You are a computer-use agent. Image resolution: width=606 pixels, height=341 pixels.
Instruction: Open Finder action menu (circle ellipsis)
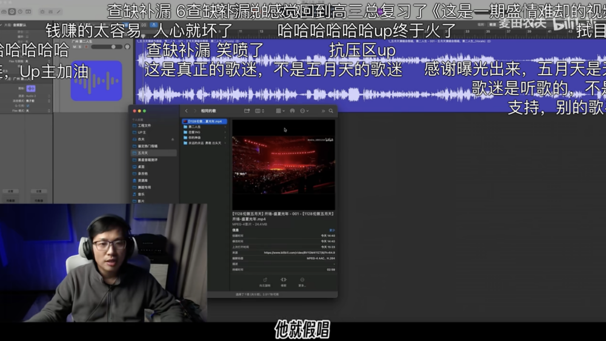tap(304, 111)
